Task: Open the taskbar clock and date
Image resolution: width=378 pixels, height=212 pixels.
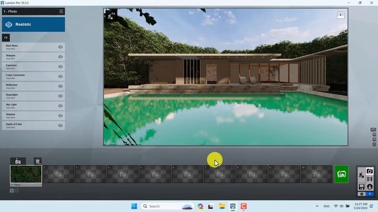Action: pyautogui.click(x=361, y=206)
